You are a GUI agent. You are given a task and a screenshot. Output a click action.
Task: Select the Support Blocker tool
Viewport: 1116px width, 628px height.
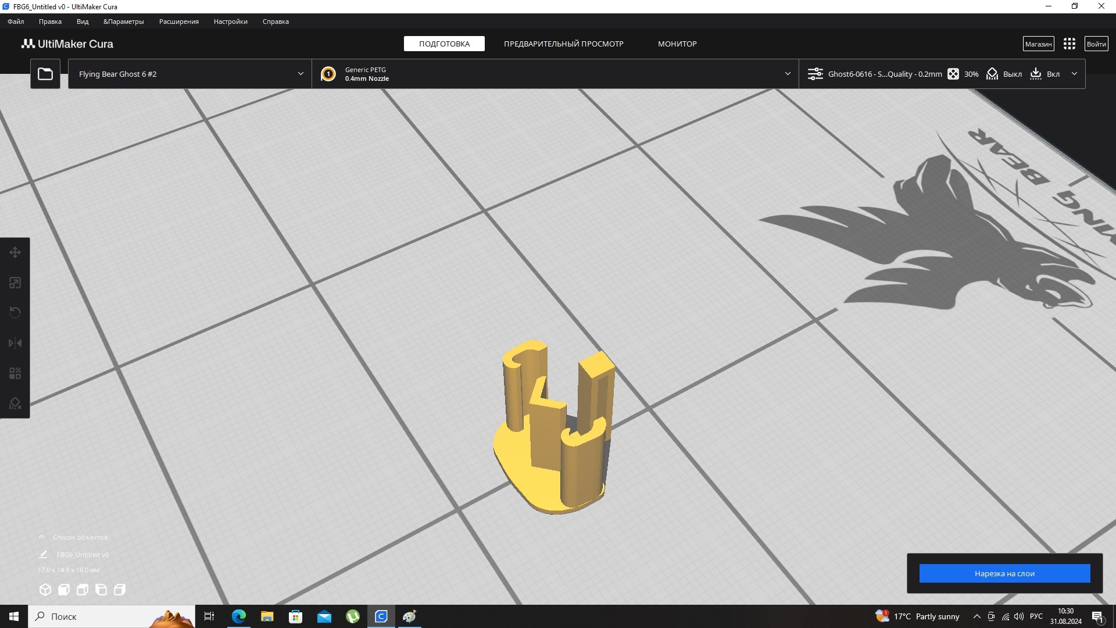click(15, 404)
